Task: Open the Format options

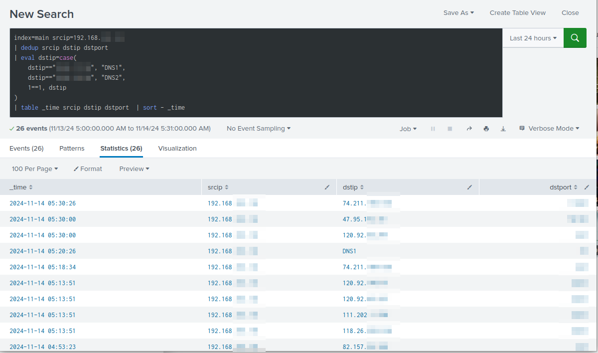Action: point(88,169)
